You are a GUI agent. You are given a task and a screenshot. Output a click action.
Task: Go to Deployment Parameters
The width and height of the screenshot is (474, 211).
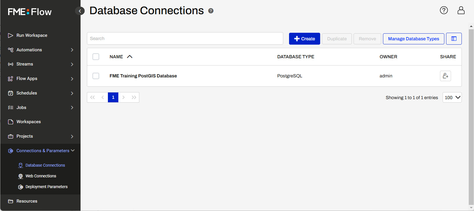[47, 187]
